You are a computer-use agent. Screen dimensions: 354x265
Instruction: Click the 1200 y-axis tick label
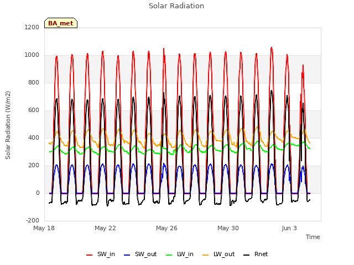(x=32, y=28)
